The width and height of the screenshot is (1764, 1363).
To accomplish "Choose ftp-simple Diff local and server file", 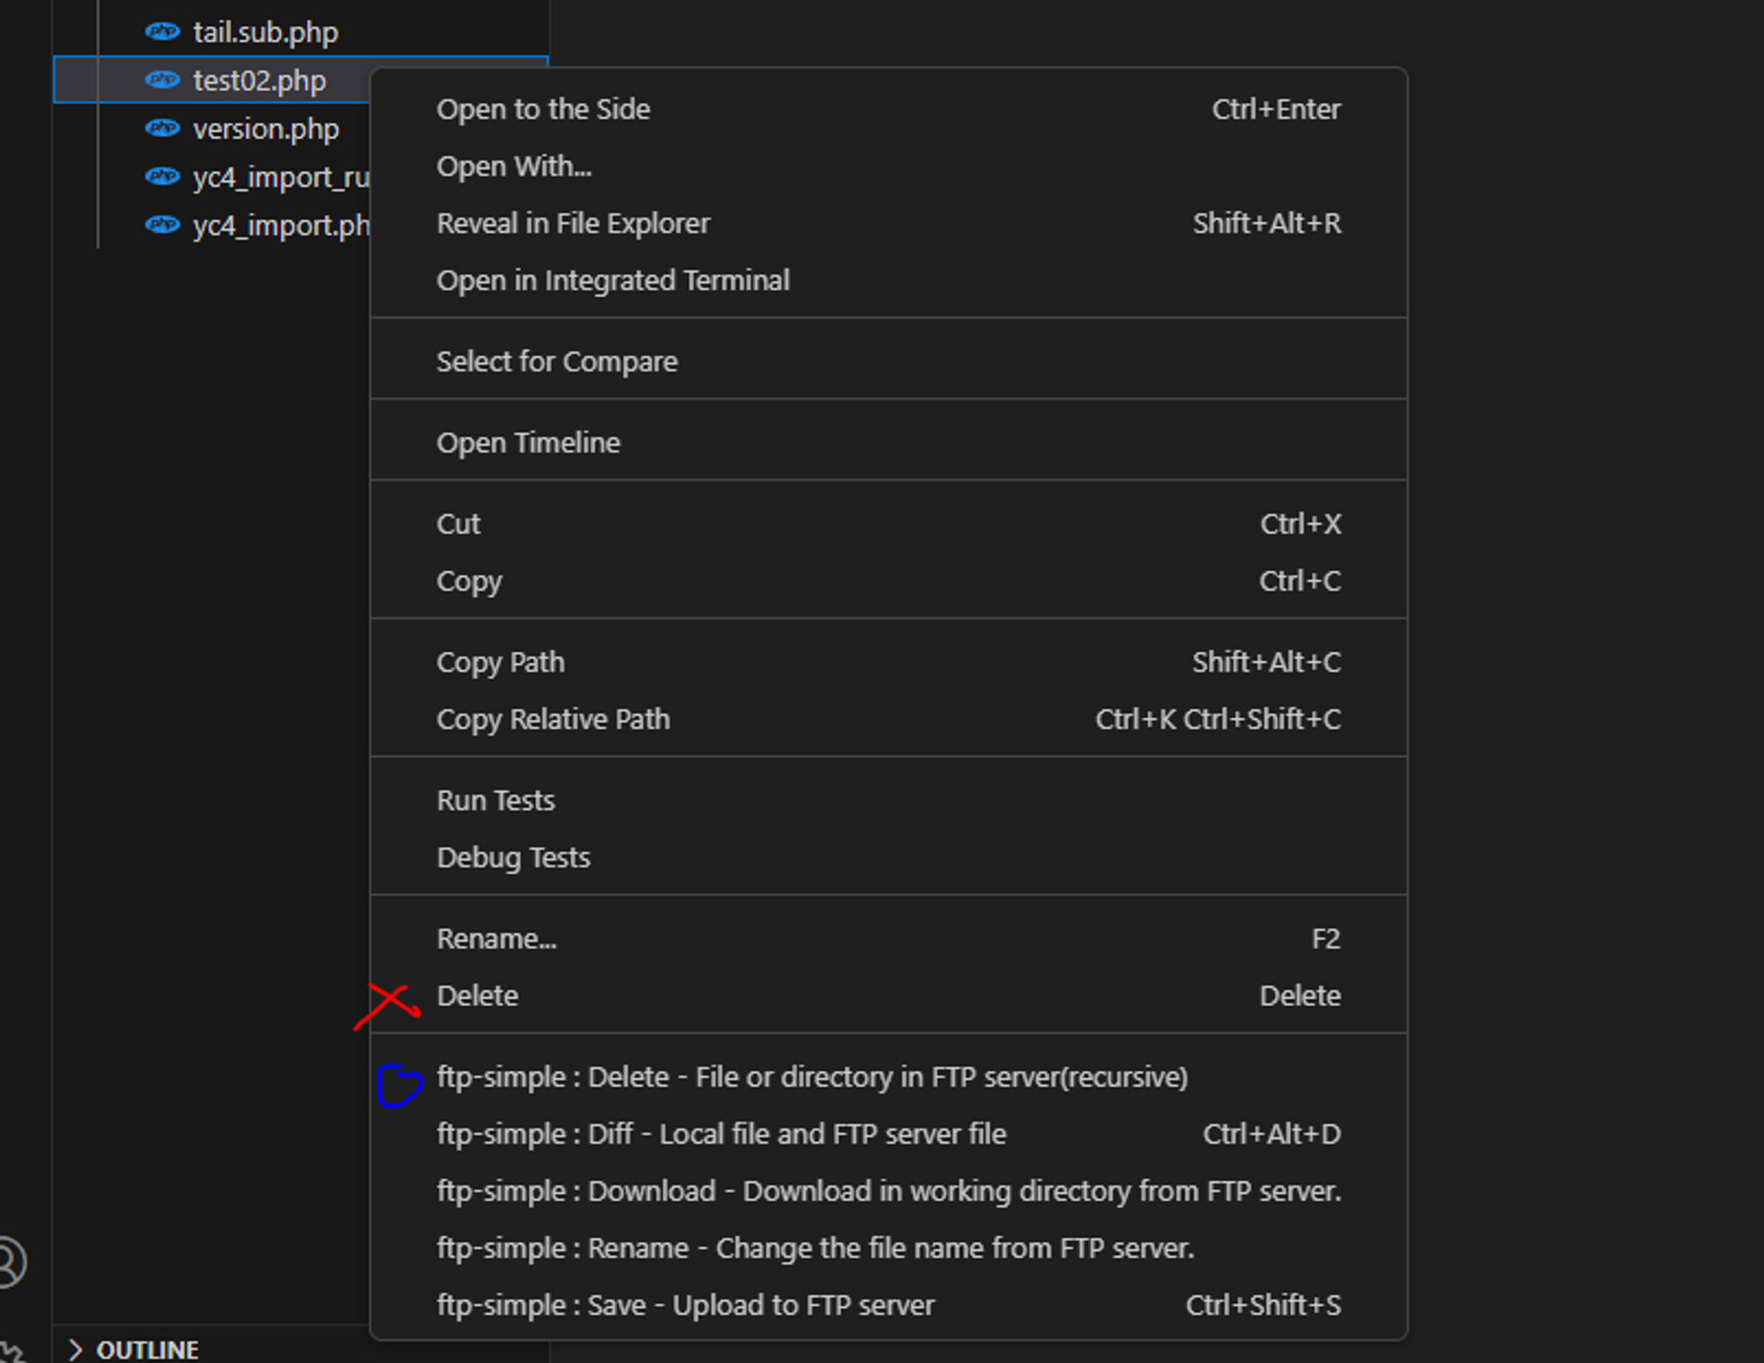I will pos(721,1135).
